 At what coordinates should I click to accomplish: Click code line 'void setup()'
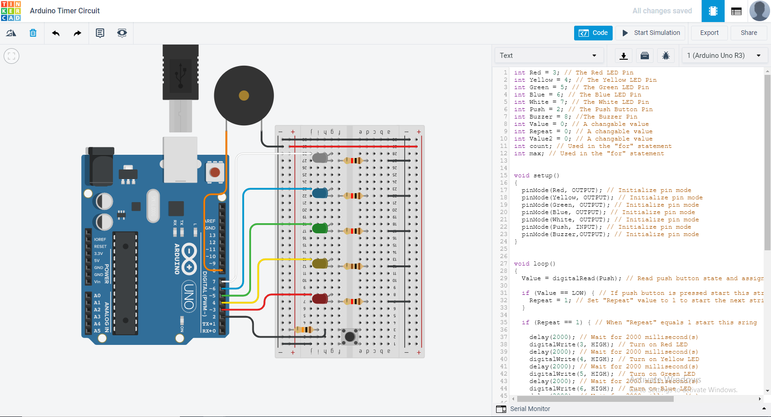pyautogui.click(x=536, y=175)
